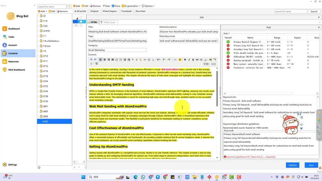The width and height of the screenshot is (322, 181).
Task: Toggle italic formatting
Action: pyautogui.click(x=189, y=60)
